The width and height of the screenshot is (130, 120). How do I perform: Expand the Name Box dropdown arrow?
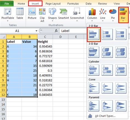point(36,31)
